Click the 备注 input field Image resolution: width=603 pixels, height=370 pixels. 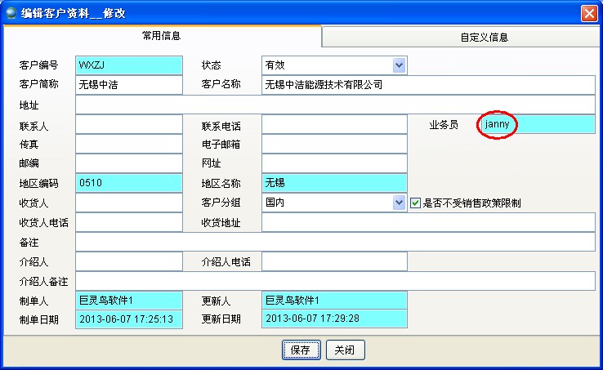click(x=335, y=242)
